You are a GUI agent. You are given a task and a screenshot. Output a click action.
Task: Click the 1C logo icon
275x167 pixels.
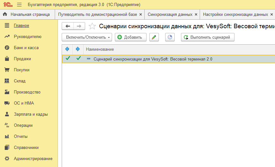coord(7,5)
